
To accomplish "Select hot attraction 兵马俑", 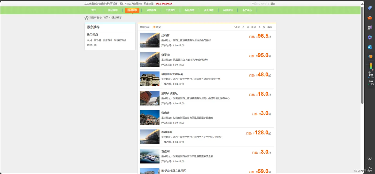I will [97, 40].
